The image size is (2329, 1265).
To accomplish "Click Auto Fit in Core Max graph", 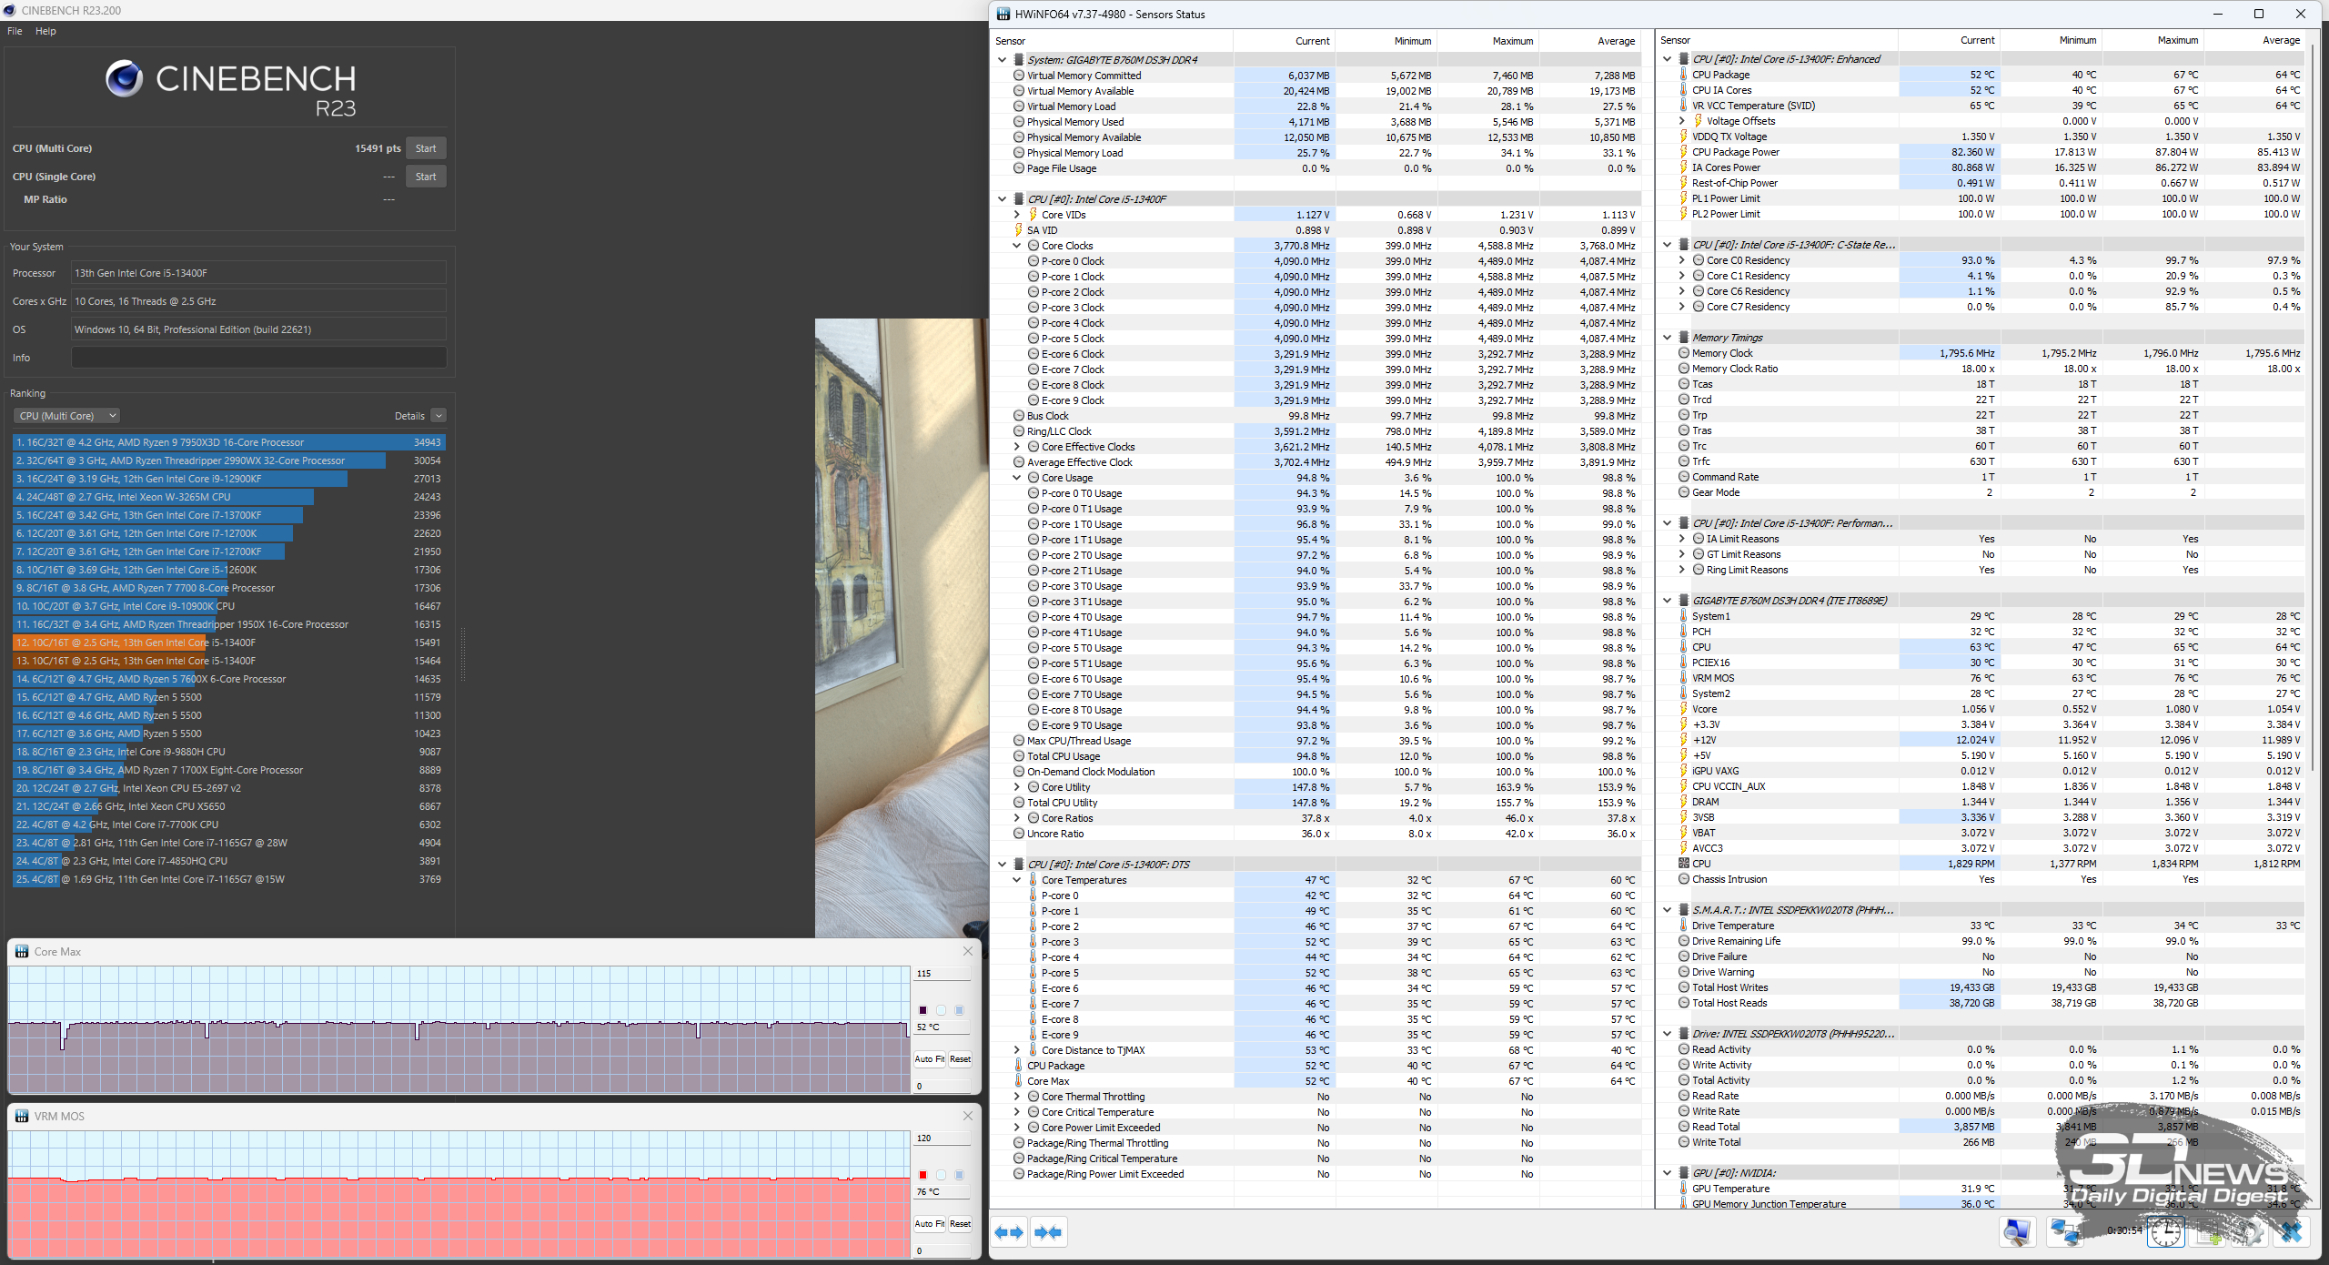I will click(930, 1059).
